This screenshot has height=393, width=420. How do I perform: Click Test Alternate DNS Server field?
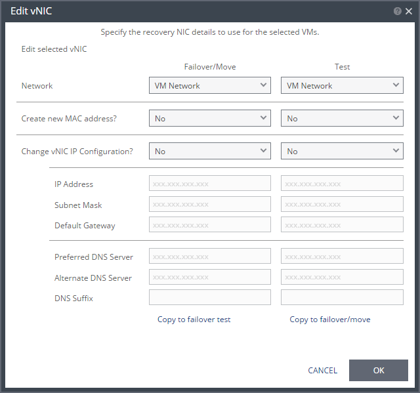click(x=342, y=277)
